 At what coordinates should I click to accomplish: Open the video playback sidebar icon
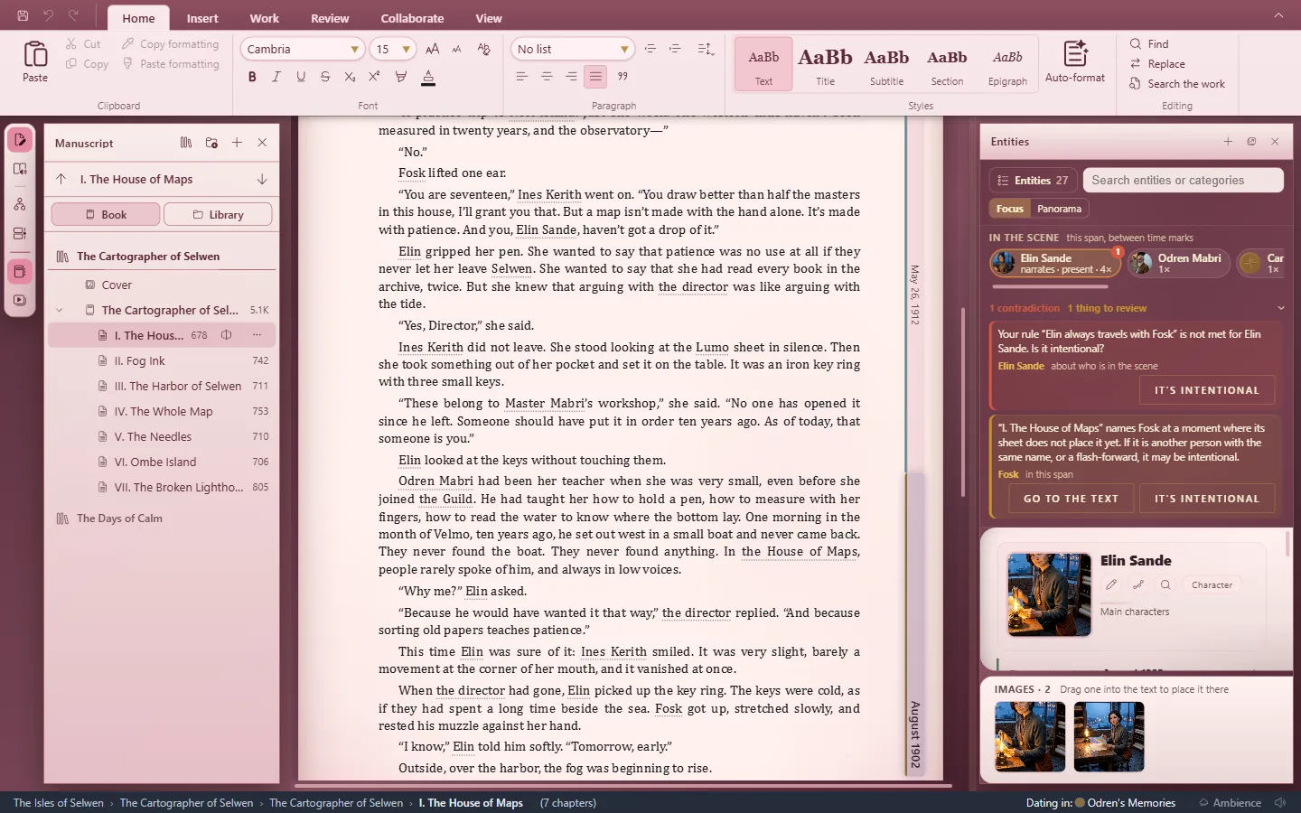20,300
